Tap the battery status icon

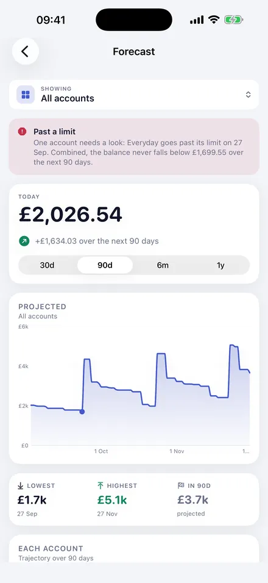click(x=233, y=20)
